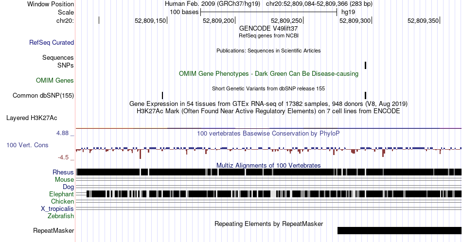Click the chr20: ruler label
The image size is (462, 242).
pos(65,20)
